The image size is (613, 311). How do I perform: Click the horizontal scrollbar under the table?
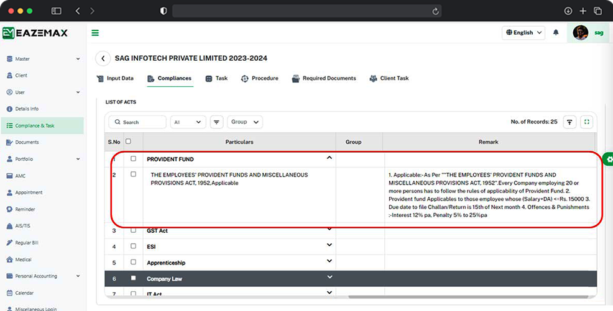tap(468, 297)
